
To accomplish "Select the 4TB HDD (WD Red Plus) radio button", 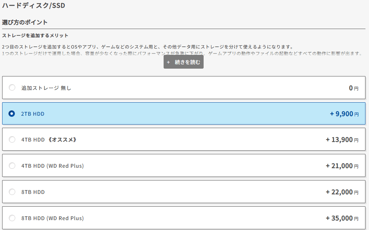I will pos(12,166).
